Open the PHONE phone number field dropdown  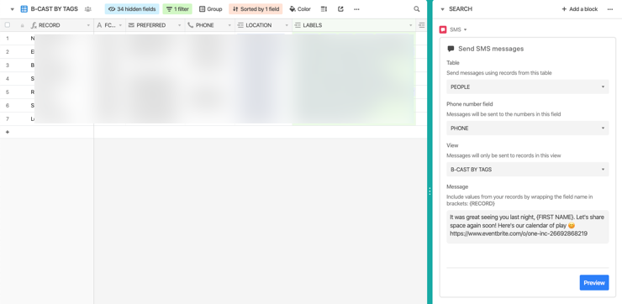click(528, 128)
